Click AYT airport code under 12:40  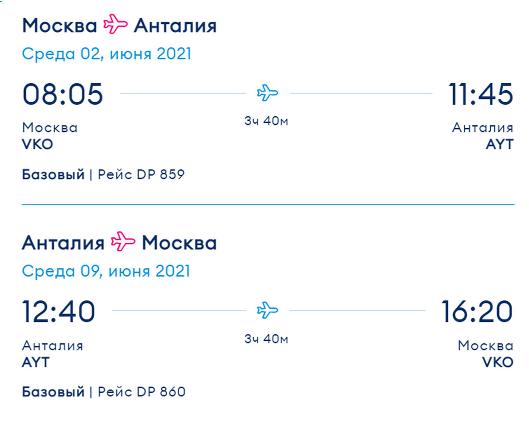pyautogui.click(x=36, y=362)
